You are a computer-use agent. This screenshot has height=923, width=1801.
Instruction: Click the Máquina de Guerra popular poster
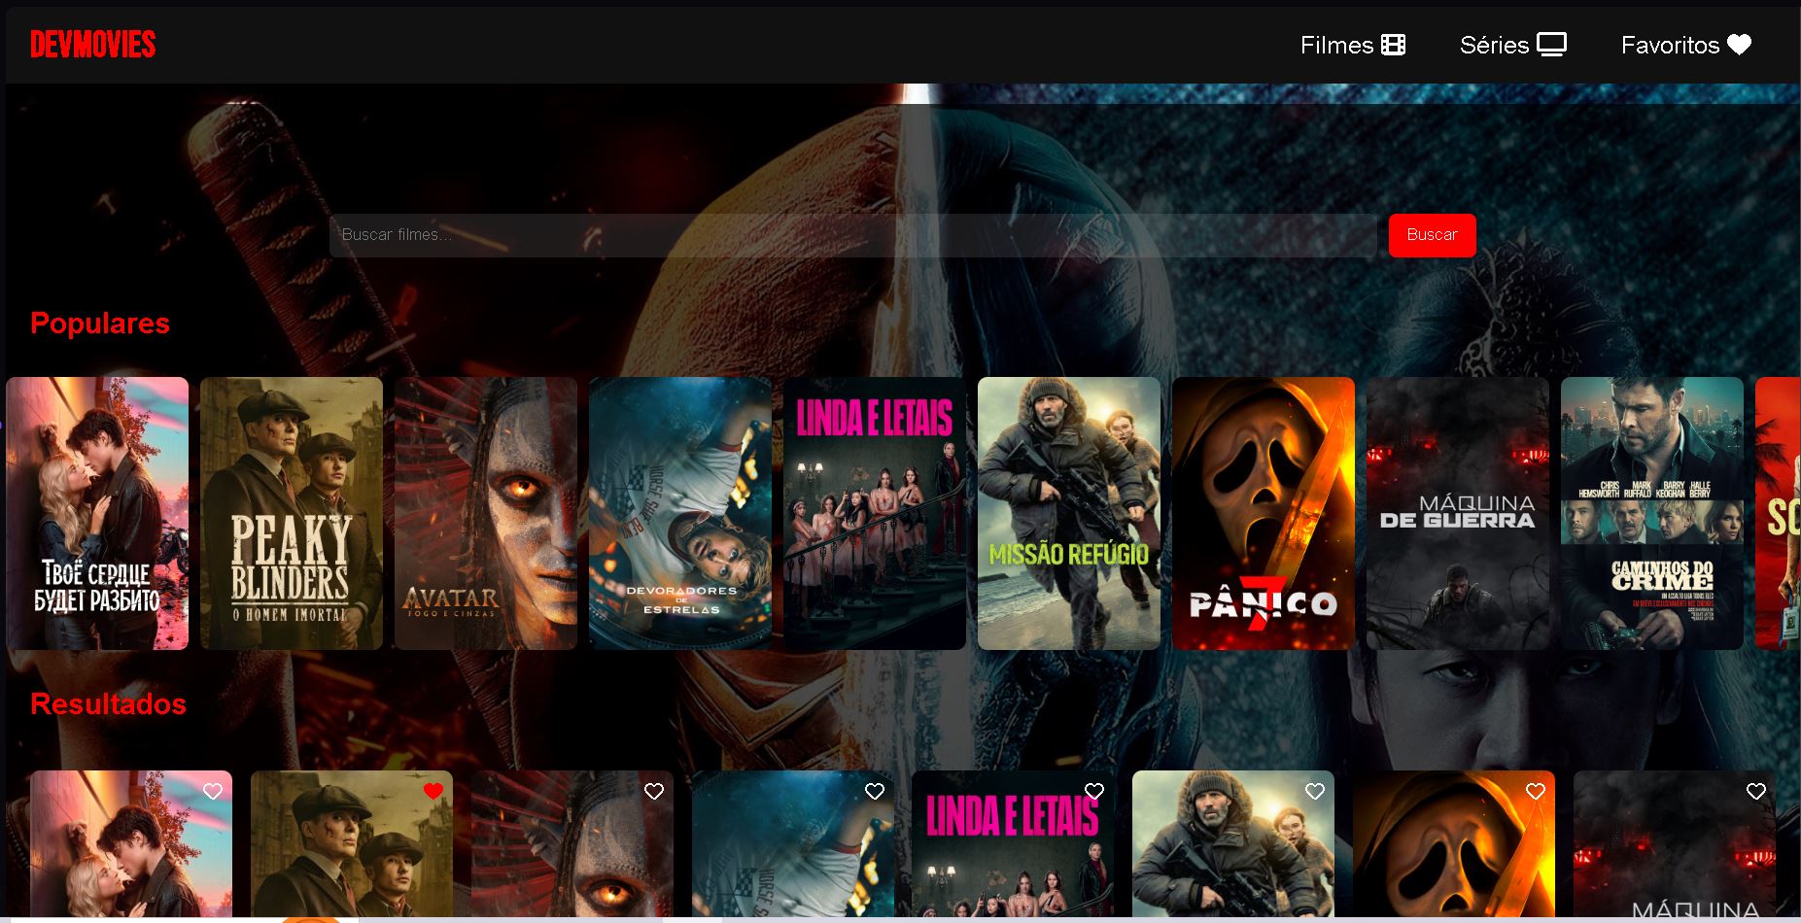coord(1458,513)
